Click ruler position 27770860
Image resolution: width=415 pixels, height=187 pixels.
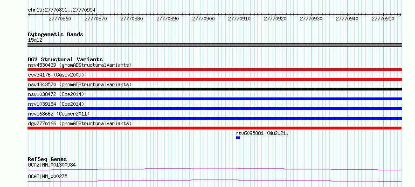(60, 19)
